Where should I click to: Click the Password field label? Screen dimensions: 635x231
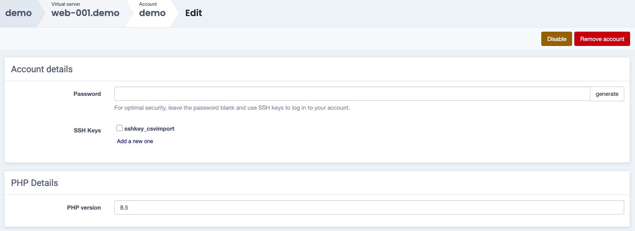[x=87, y=94]
